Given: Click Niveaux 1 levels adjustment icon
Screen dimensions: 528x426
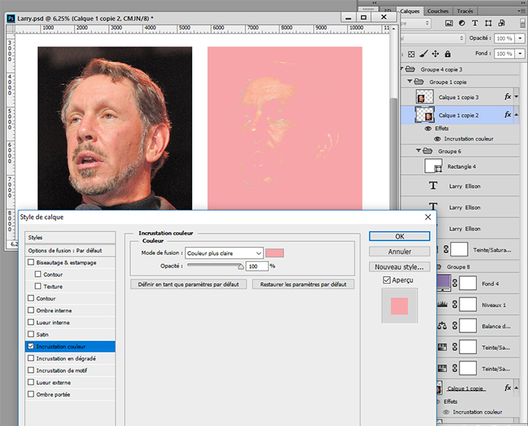Looking at the screenshot, I should tap(442, 304).
